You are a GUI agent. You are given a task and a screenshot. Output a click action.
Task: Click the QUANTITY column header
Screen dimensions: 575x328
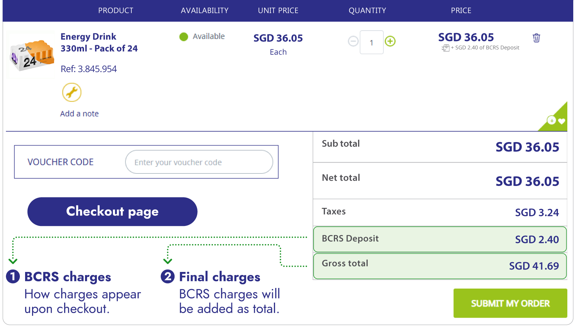pyautogui.click(x=367, y=10)
